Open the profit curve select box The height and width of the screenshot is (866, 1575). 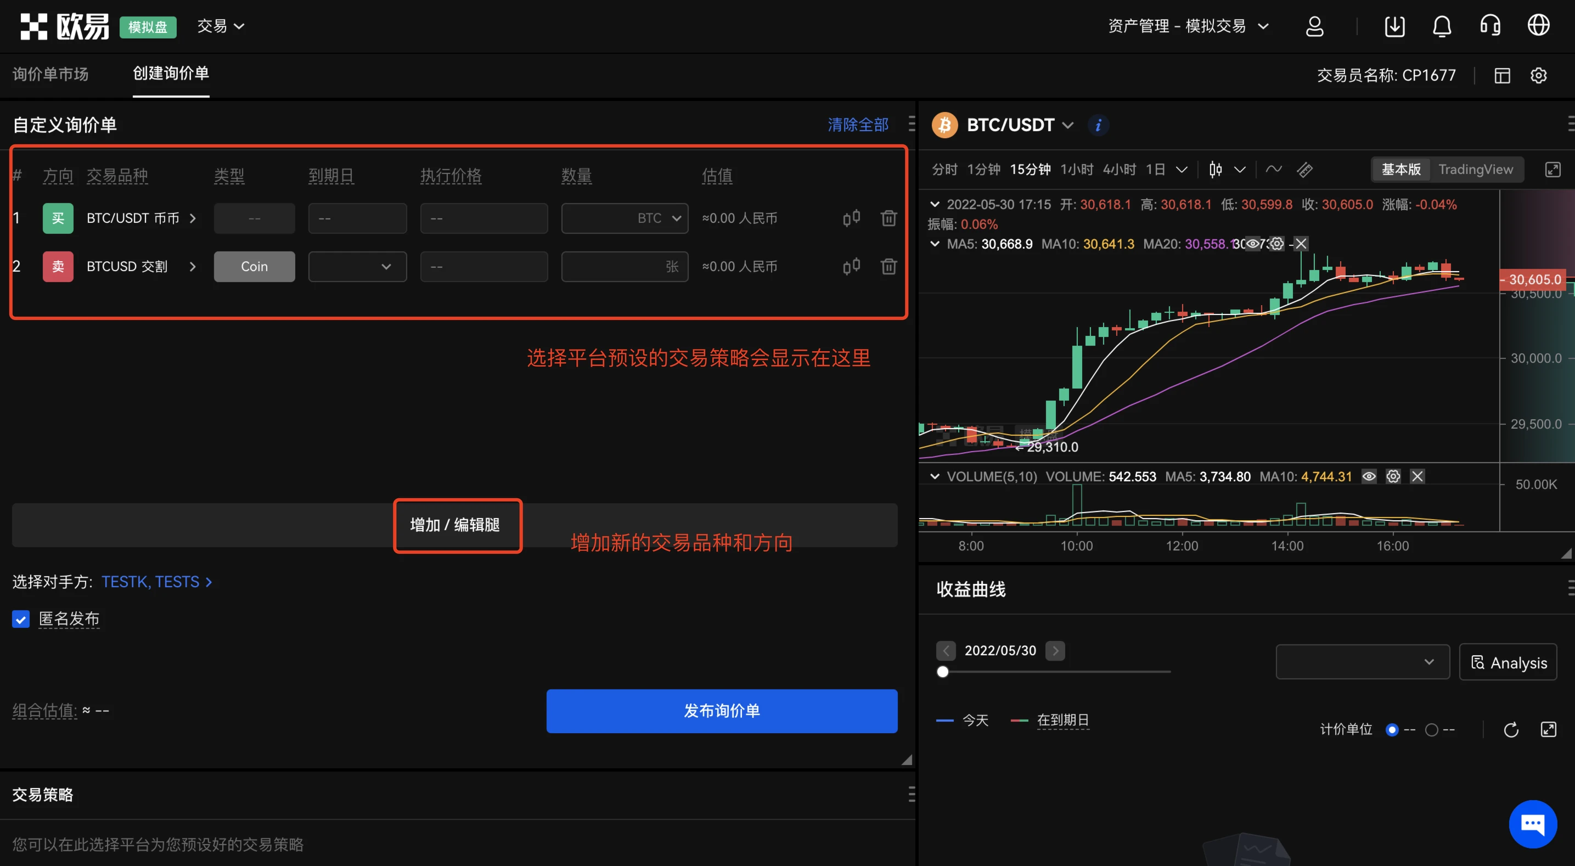[x=1362, y=662]
